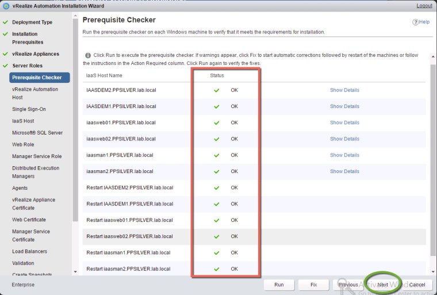Viewport: 437px width, 295px height.
Task: Click status checkmark for Restart iaasman2 row
Action: [217, 269]
